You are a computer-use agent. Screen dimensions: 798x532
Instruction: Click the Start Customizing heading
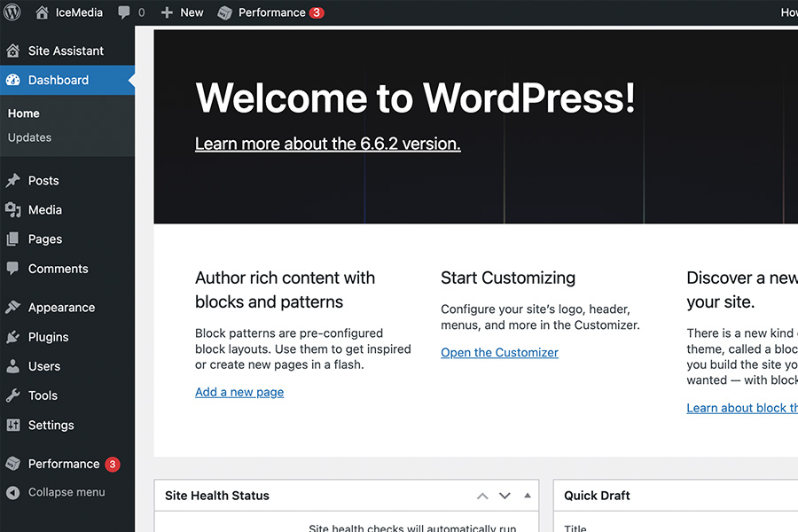[508, 278]
